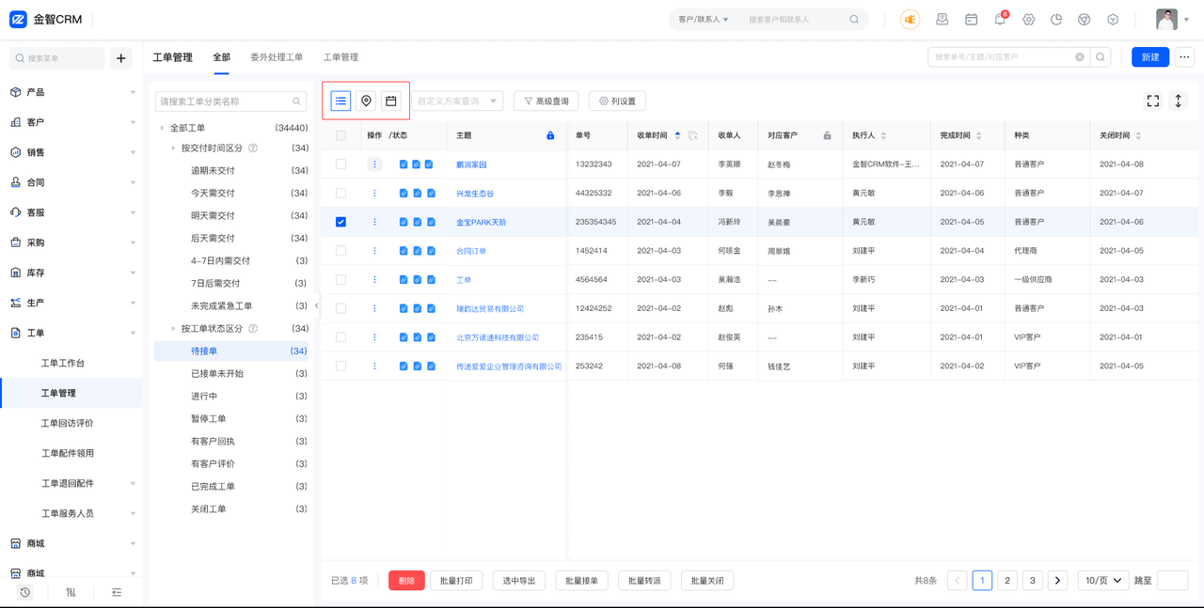
Task: Click the Chrome browser icon in header
Action: (x=1084, y=20)
